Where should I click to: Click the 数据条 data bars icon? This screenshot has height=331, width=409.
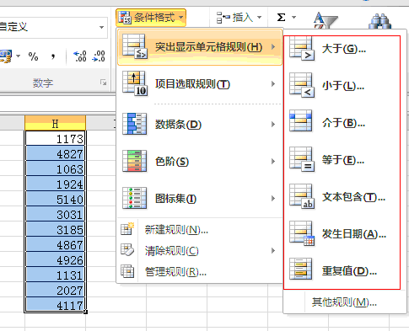135,124
